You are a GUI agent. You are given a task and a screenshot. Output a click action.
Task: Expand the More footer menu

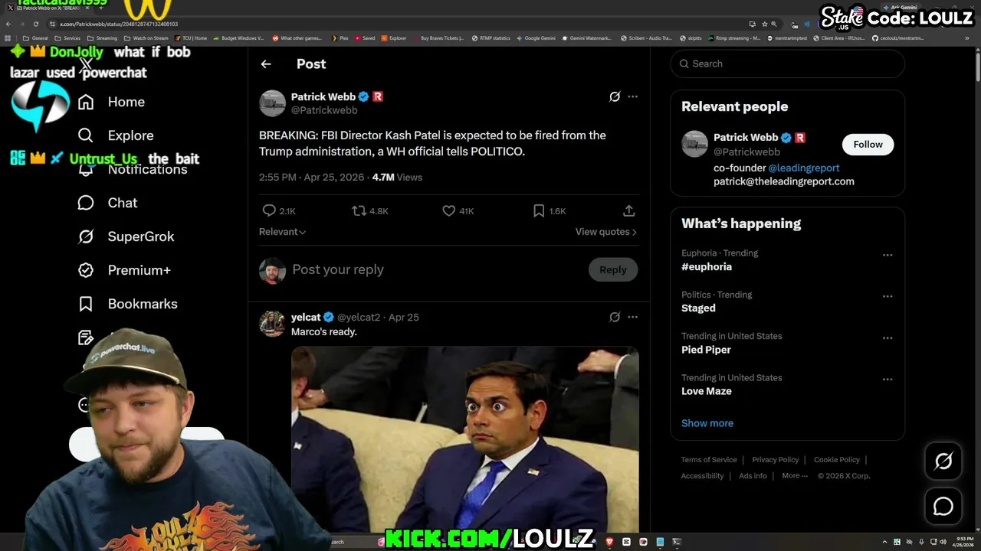pyautogui.click(x=795, y=475)
